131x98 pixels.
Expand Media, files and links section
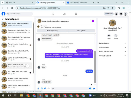point(112,51)
